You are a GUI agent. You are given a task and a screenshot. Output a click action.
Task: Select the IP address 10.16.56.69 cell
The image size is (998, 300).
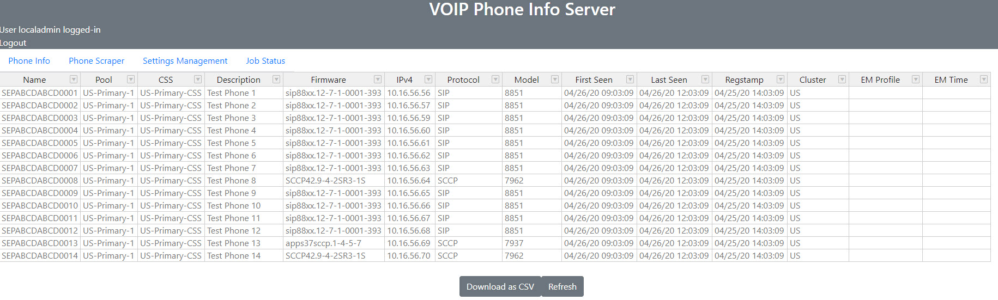pyautogui.click(x=409, y=243)
